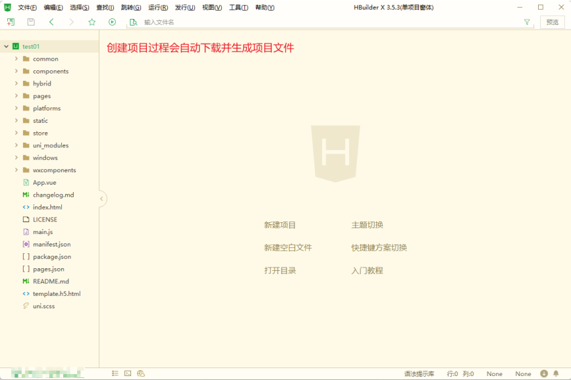The height and width of the screenshot is (380, 571).
Task: Open notifications bell icon
Action: point(556,373)
